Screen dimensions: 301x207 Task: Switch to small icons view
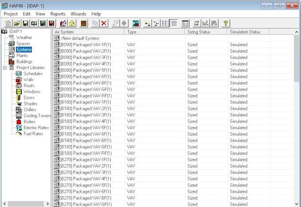(x=156, y=23)
